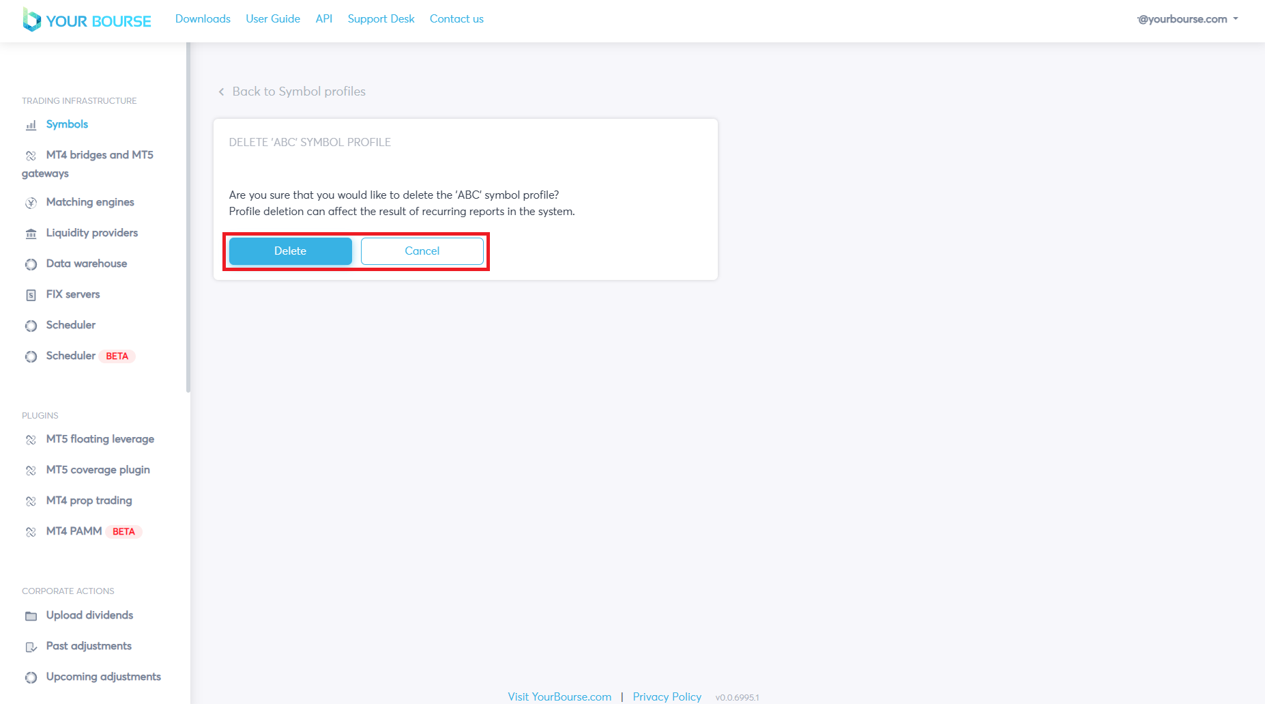Go to Matching engines

[x=90, y=202]
